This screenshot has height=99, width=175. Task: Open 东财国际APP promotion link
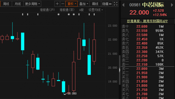pos(147,21)
